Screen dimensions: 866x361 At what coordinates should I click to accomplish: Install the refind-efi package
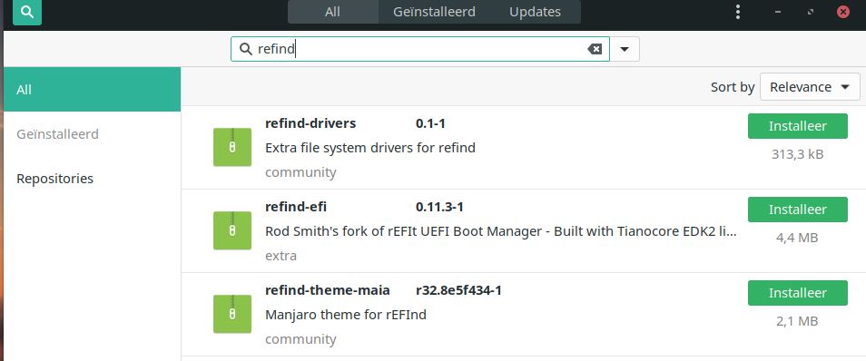point(798,210)
